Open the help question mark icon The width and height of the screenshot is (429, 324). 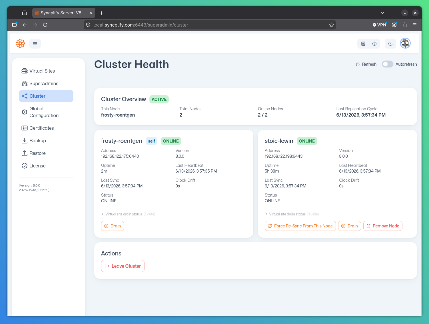374,44
